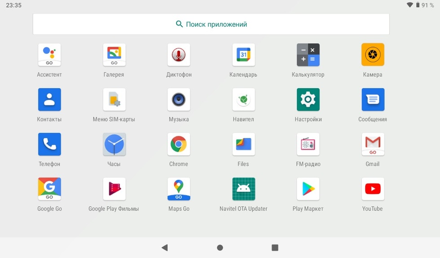Viewport: 440px width, 258px height.
Task: Open the Календарь calendar app
Action: 243,55
